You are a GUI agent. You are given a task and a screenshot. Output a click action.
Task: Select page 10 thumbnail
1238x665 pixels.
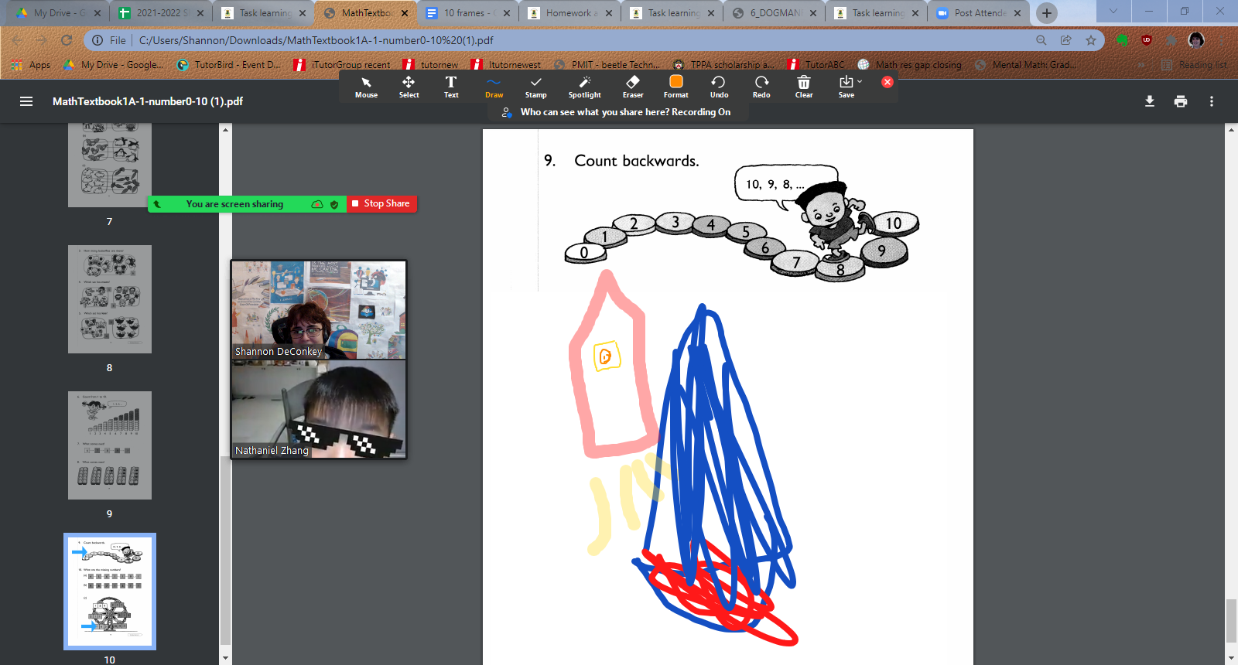coord(110,592)
